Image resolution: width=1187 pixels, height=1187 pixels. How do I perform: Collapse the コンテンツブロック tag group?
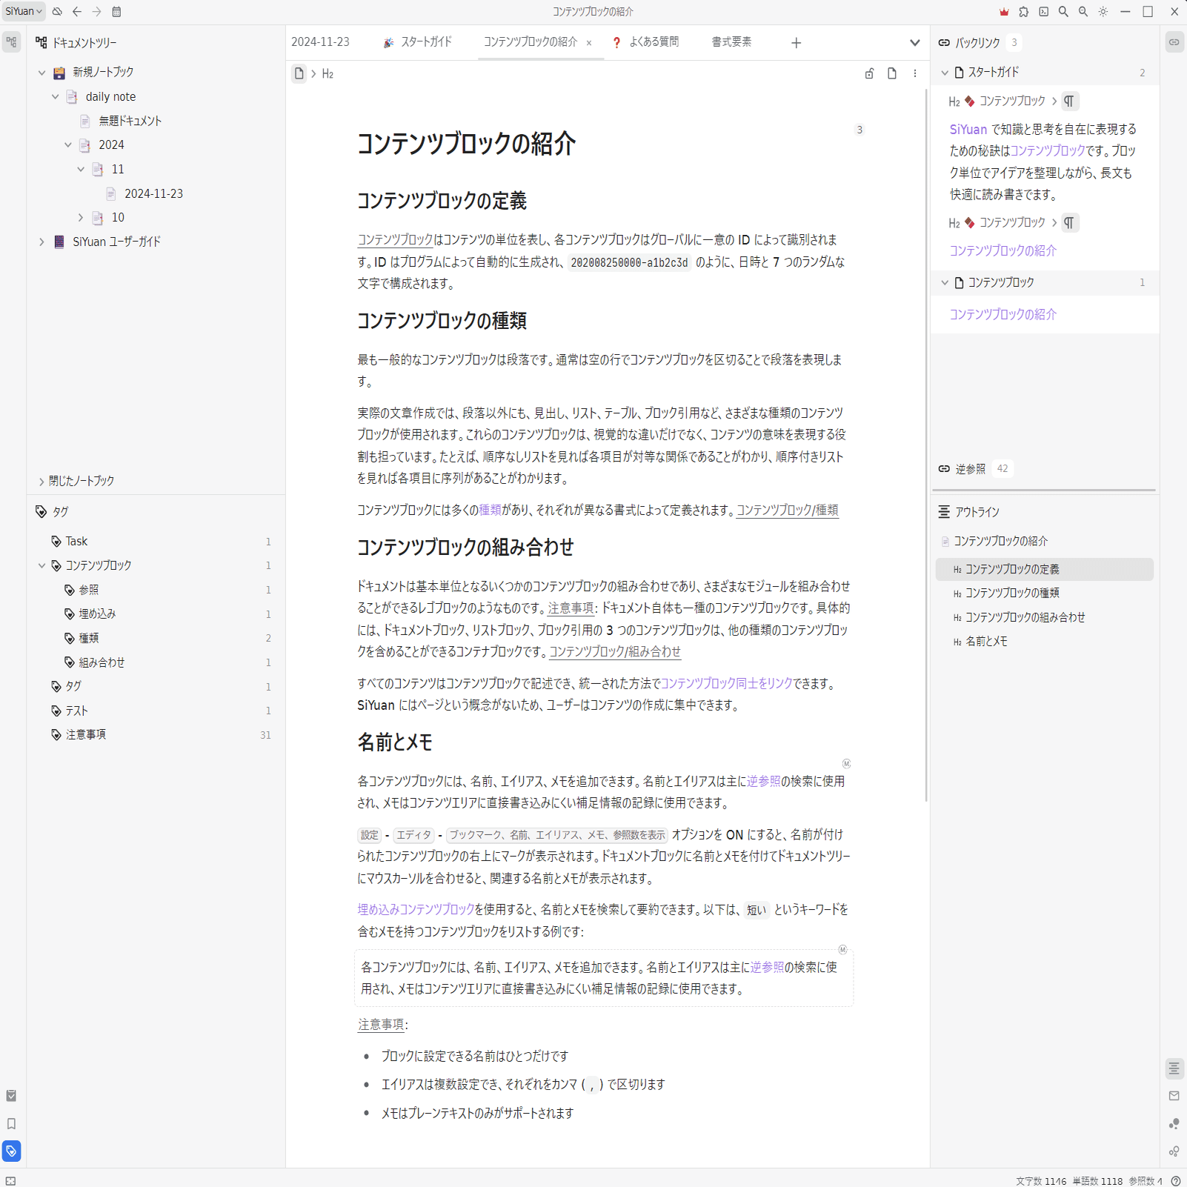tap(41, 565)
